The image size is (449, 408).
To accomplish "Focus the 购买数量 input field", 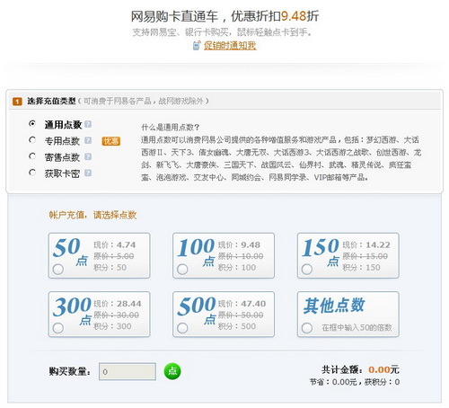I will 128,371.
